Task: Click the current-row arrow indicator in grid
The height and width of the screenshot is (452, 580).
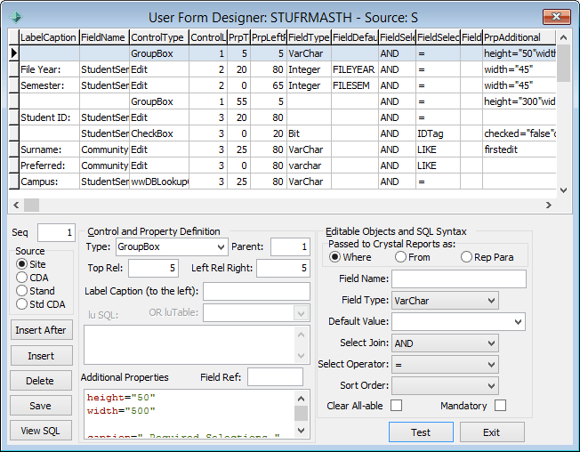Action: (14, 53)
